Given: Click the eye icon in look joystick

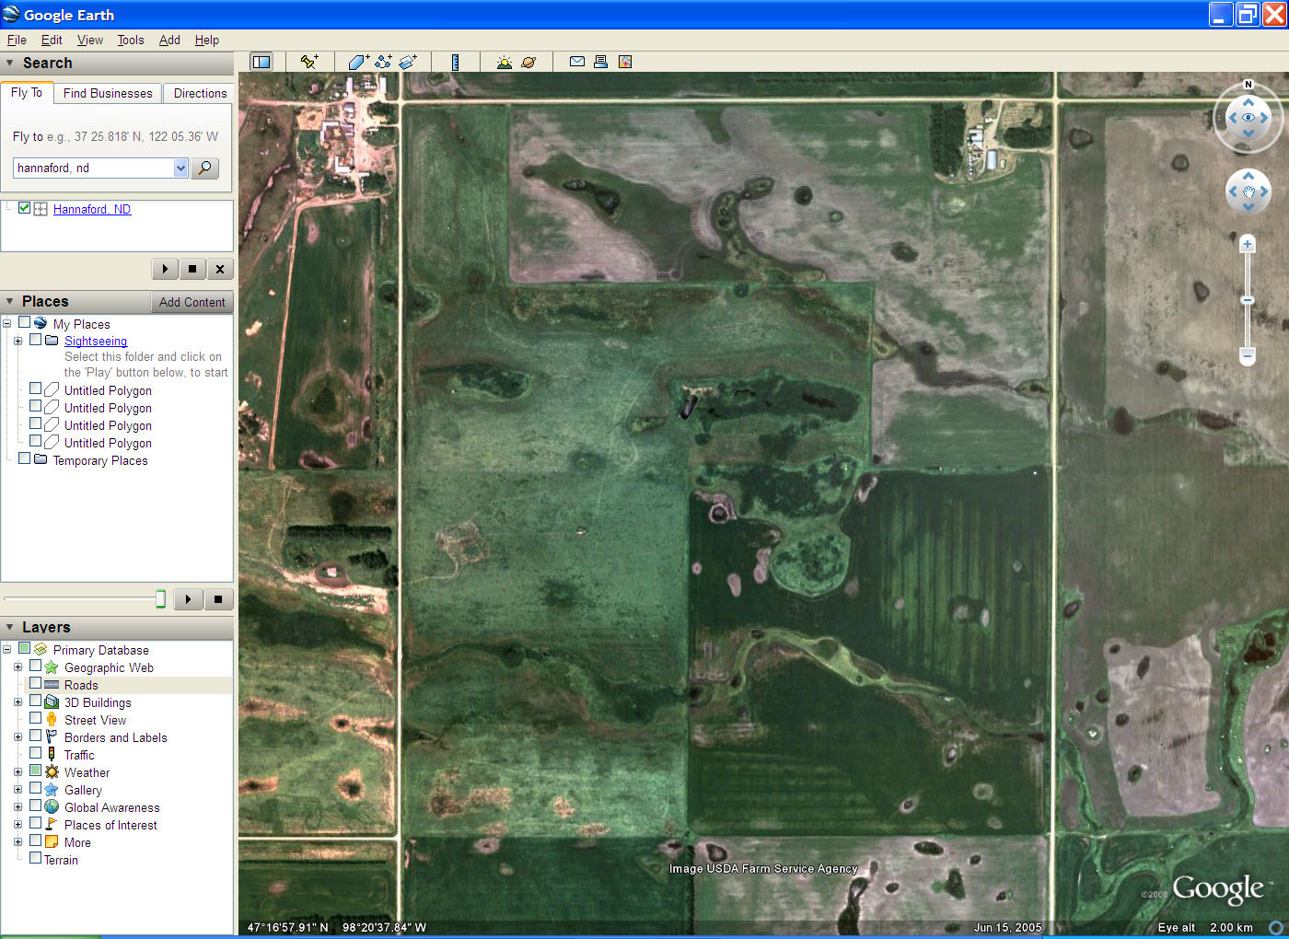Looking at the screenshot, I should pos(1248,118).
